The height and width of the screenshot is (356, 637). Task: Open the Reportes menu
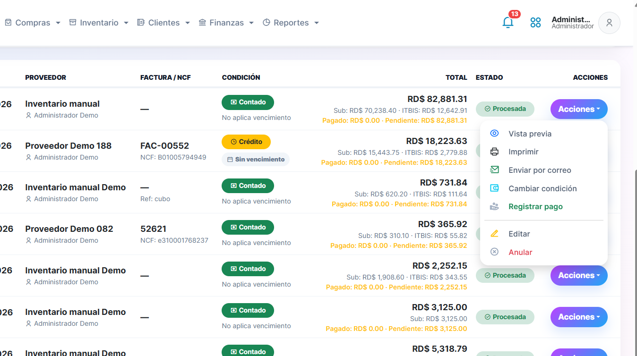pos(291,23)
